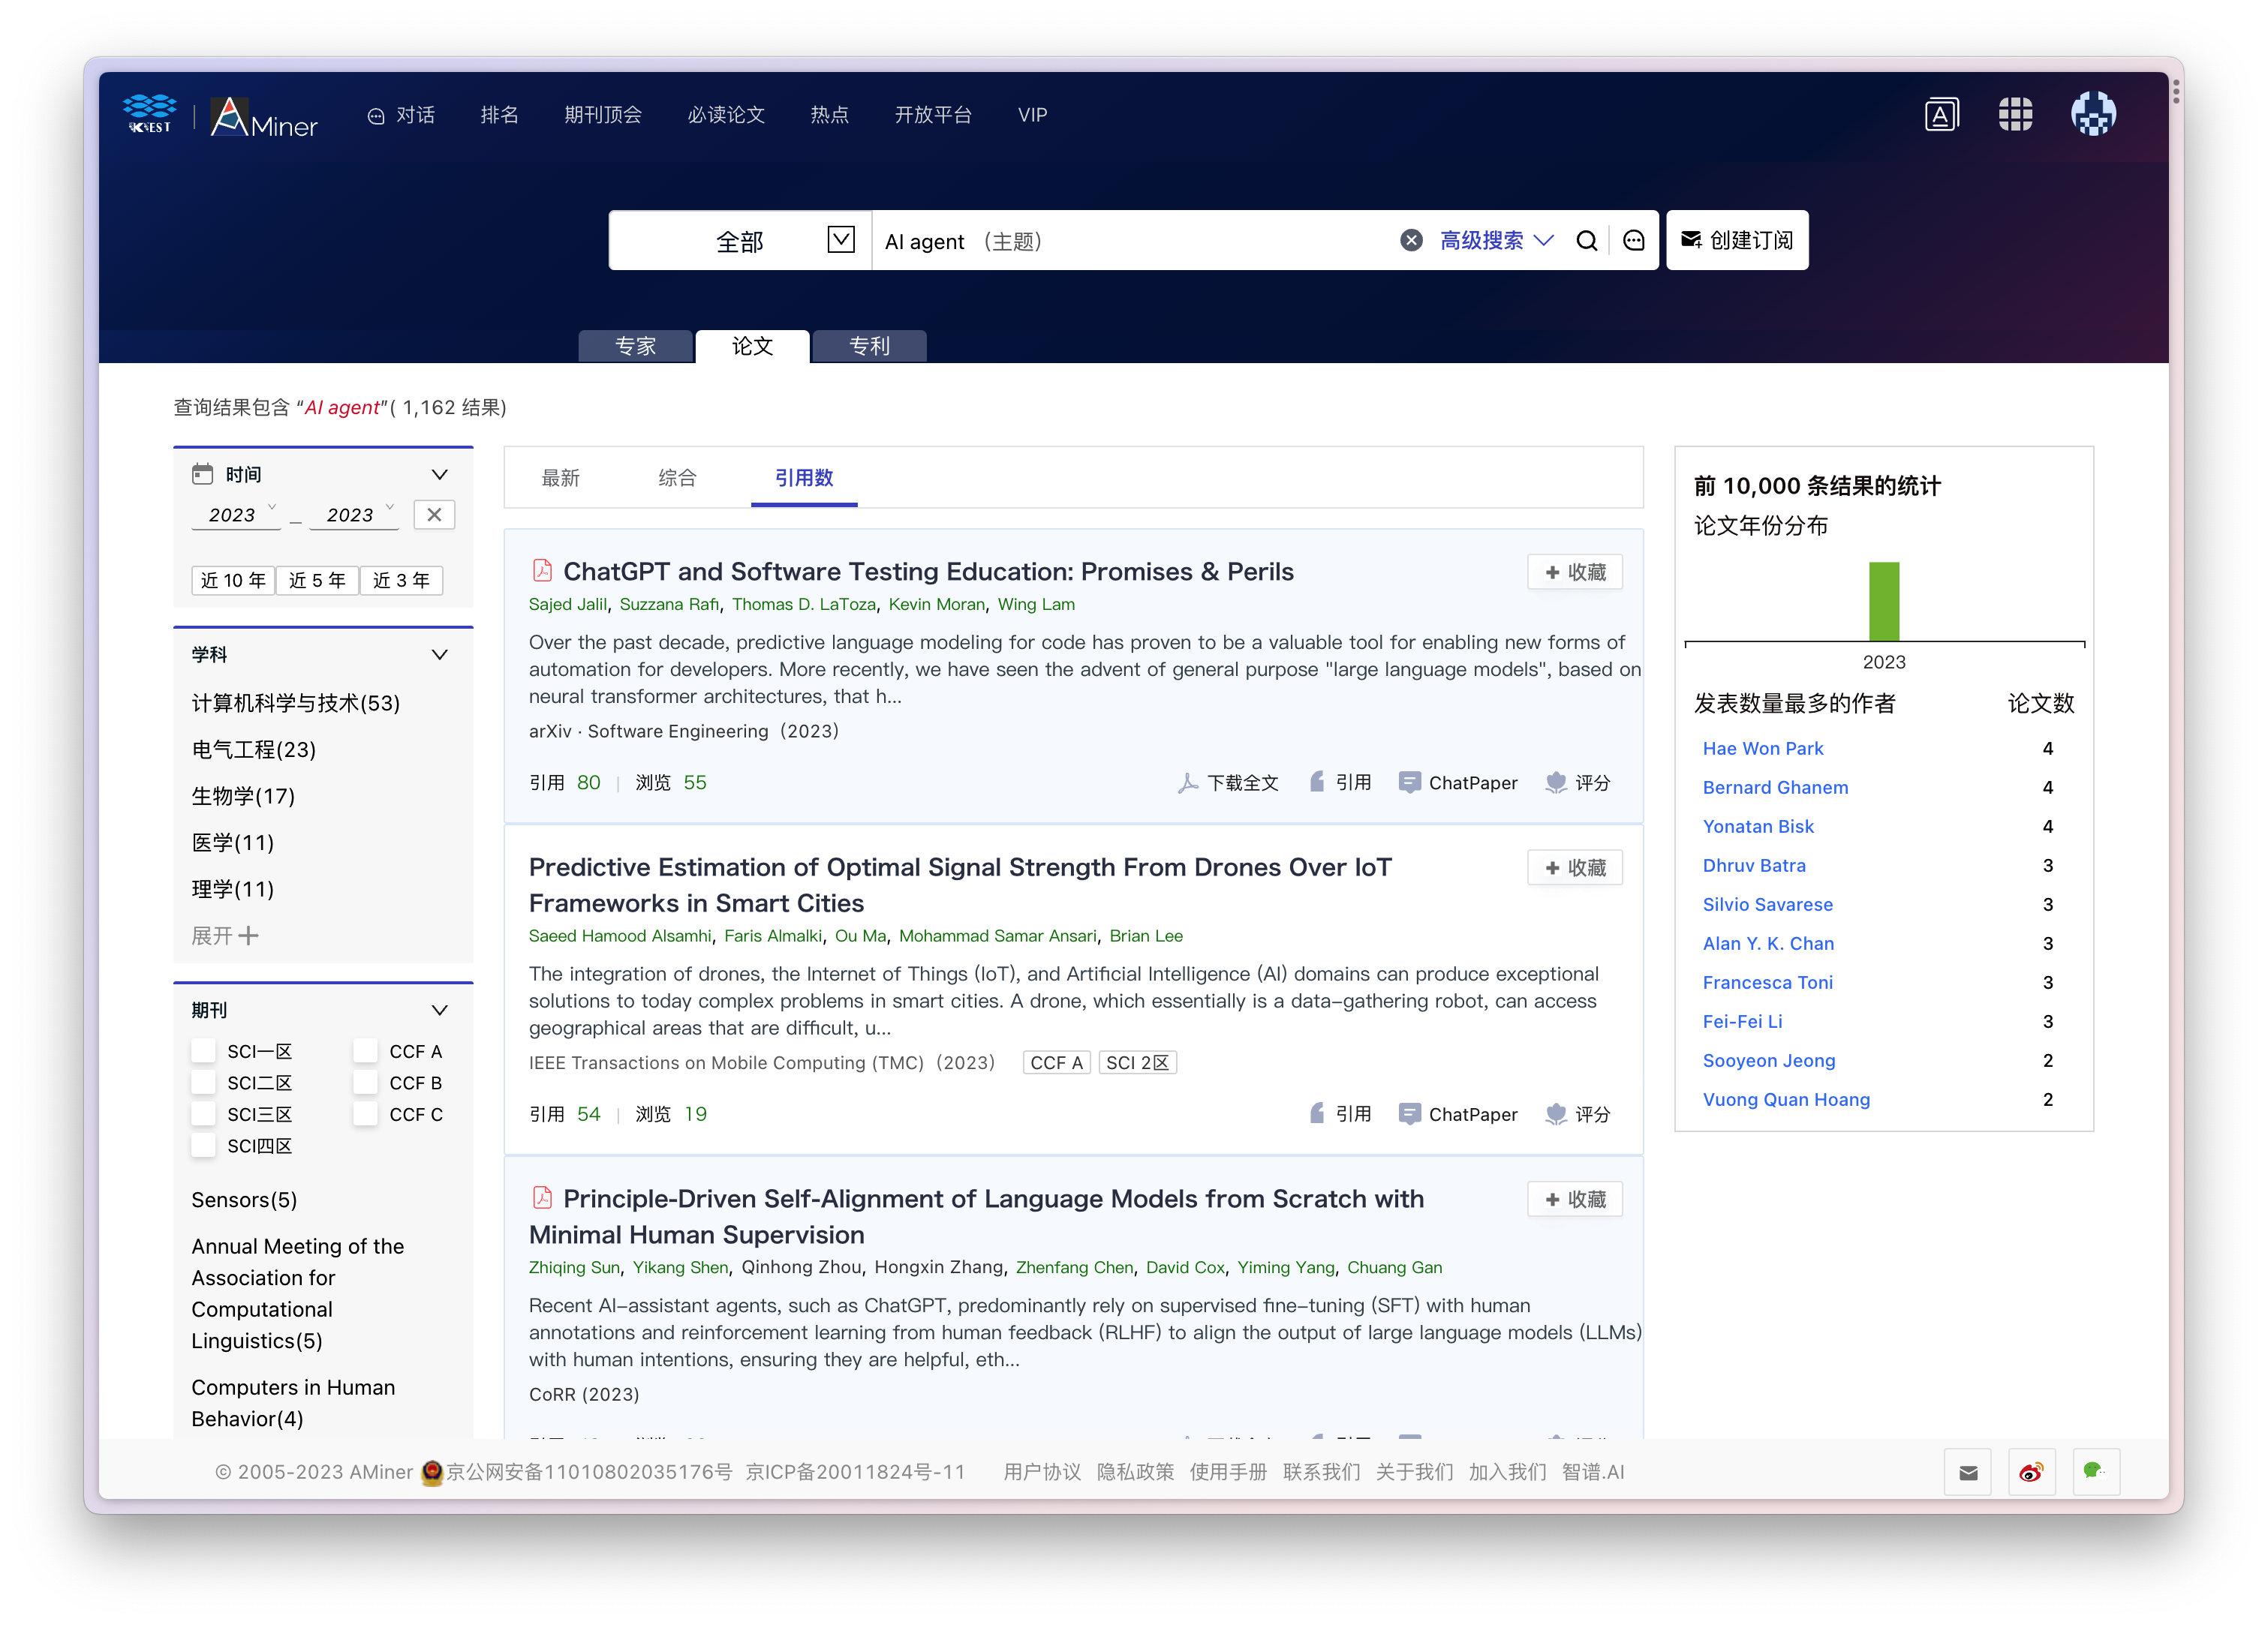2268x1625 pixels.
Task: Open the 全部 search scope dropdown
Action: (x=840, y=240)
